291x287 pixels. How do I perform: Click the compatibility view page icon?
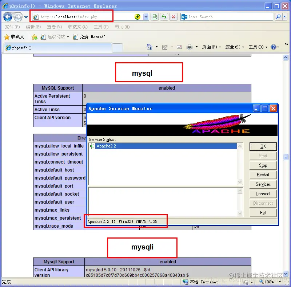click(x=155, y=17)
